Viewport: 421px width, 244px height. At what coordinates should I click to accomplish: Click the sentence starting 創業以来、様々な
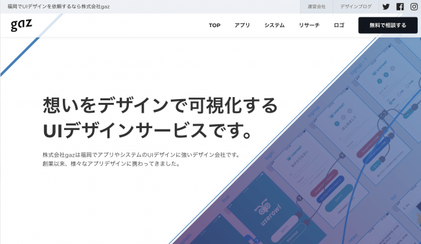pos(111,164)
